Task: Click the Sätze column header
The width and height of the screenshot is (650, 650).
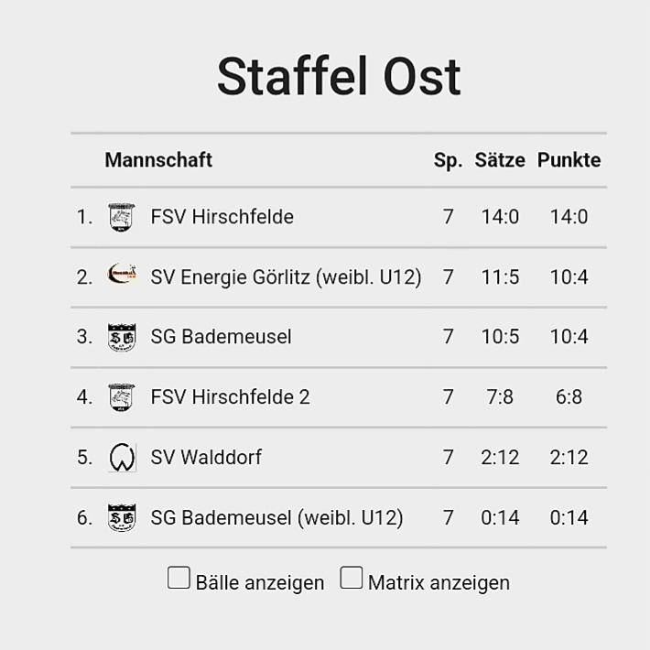Action: 499,160
